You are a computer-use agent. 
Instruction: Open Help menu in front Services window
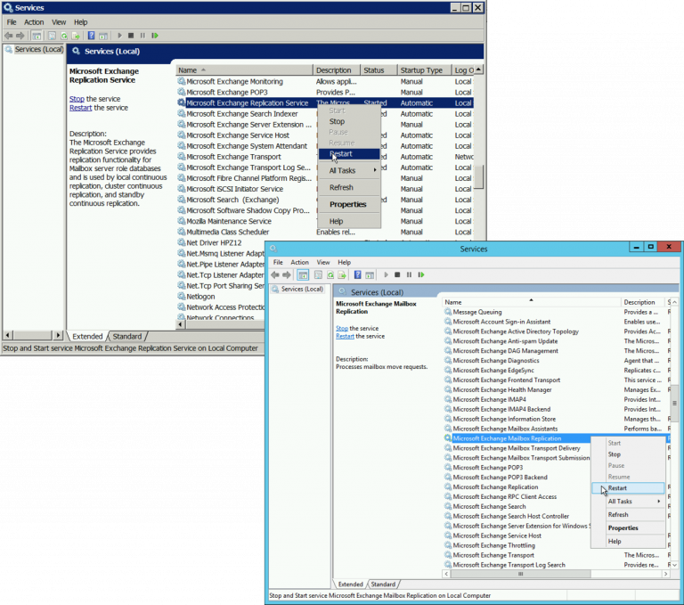pos(344,262)
